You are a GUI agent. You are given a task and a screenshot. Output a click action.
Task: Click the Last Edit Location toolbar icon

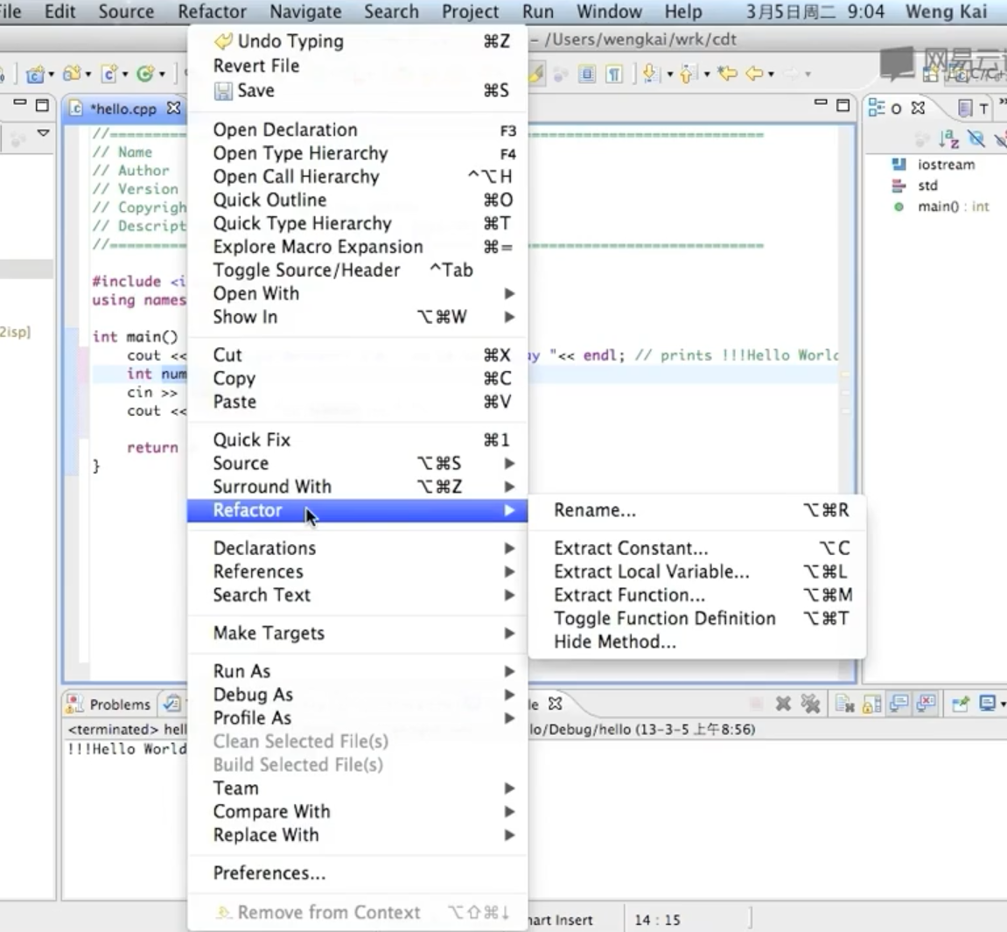[726, 74]
